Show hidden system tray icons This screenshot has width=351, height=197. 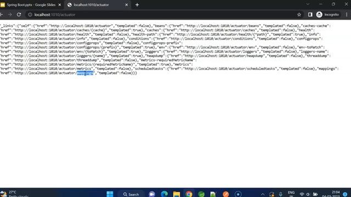click(x=262, y=194)
